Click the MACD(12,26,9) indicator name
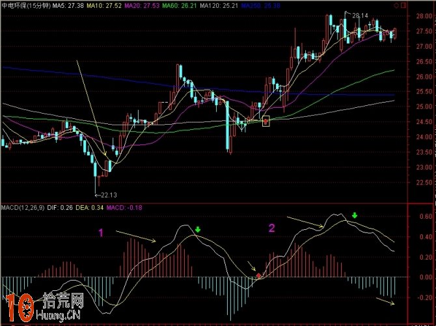The image size is (436, 326). [x=23, y=208]
